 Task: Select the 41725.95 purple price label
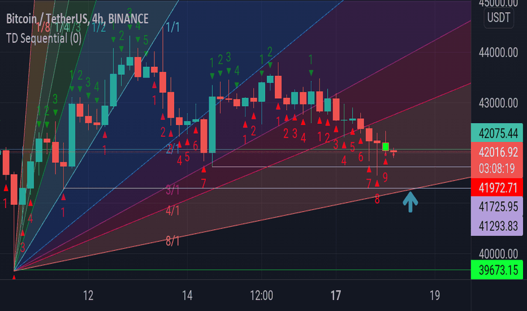(498, 206)
